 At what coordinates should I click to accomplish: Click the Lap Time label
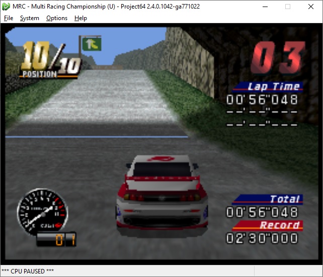point(268,86)
